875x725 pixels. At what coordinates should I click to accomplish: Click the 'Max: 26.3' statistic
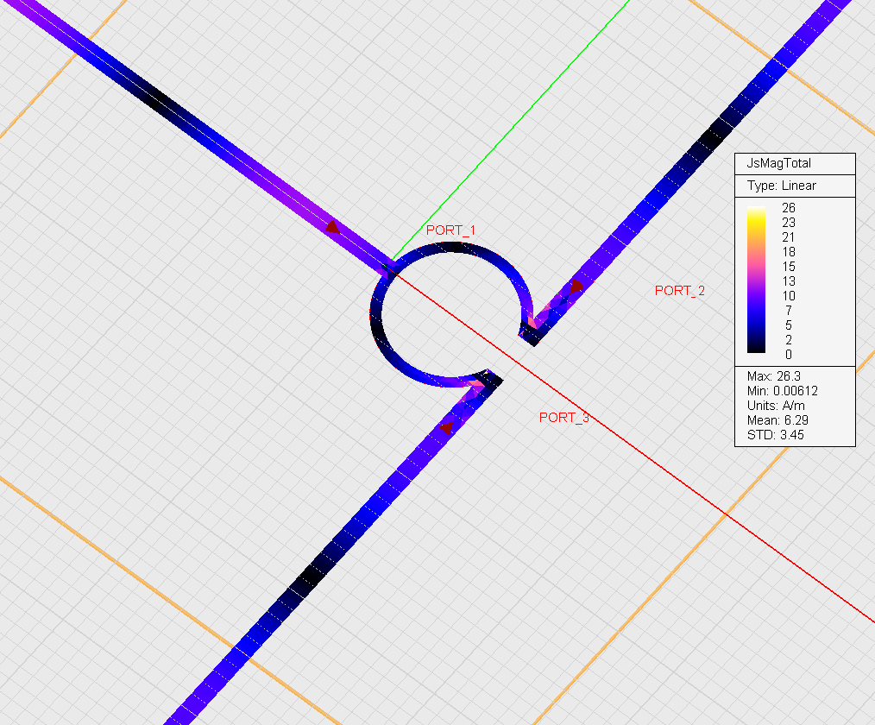(771, 376)
